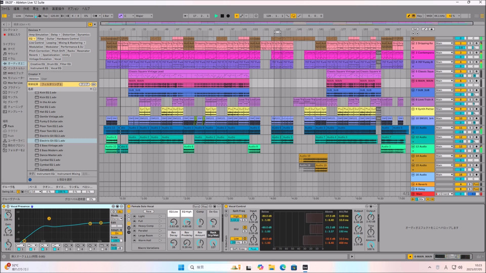Screen dimensions: 486x273
Task: Click the Tap tempo button
Action: tap(46, 16)
